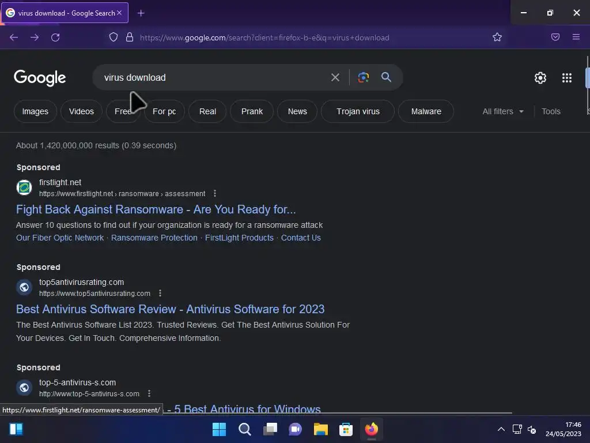Open 'FirstLight Products' sitelink
The width and height of the screenshot is (590, 443).
239,238
